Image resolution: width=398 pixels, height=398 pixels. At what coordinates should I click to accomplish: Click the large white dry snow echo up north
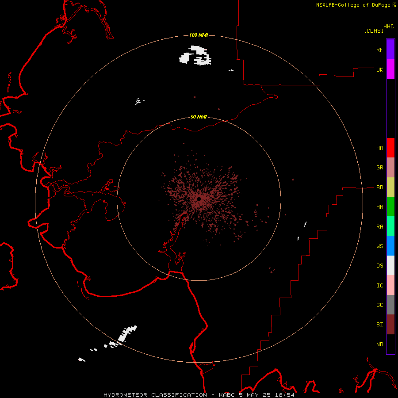(x=195, y=56)
